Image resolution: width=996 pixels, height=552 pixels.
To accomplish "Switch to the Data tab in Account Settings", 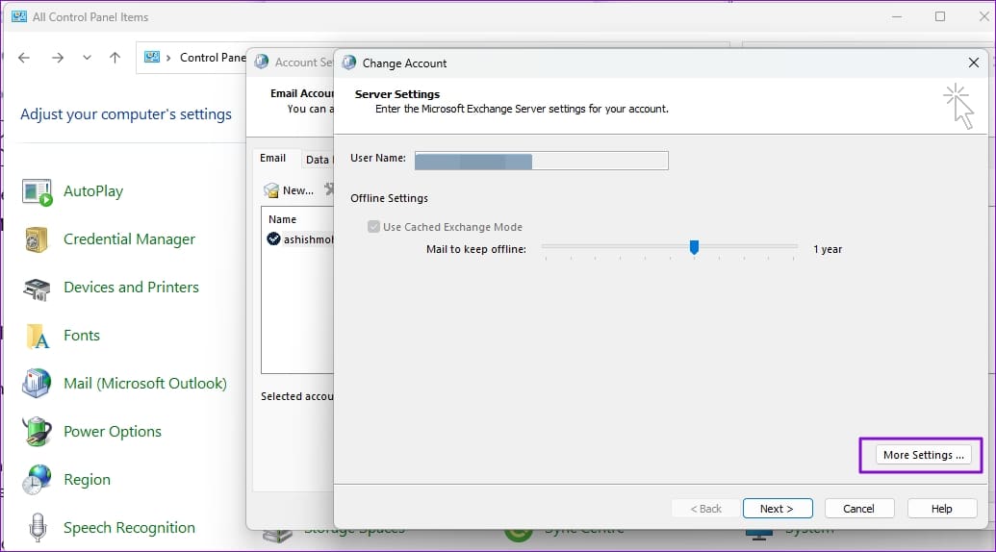I will tap(317, 160).
